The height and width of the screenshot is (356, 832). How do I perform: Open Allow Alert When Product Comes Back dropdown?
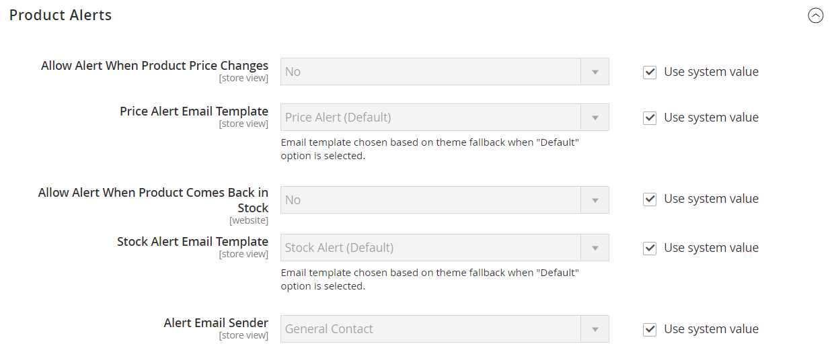[x=430, y=200]
